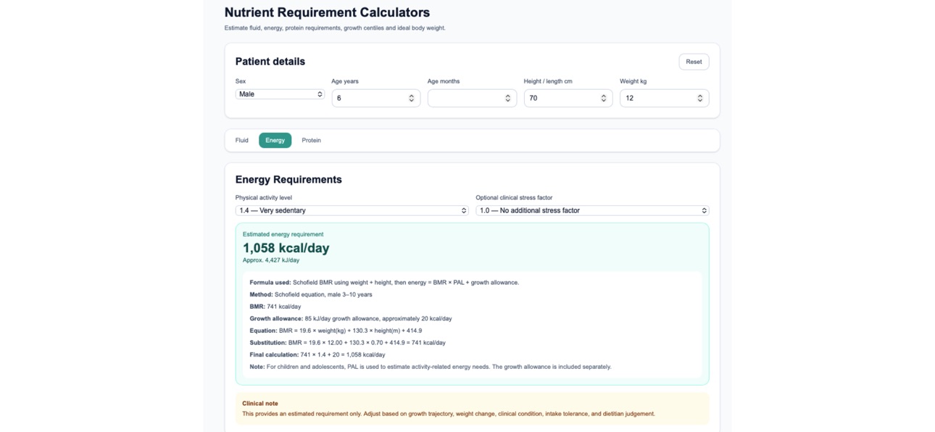Click the Age years input field

(375, 98)
